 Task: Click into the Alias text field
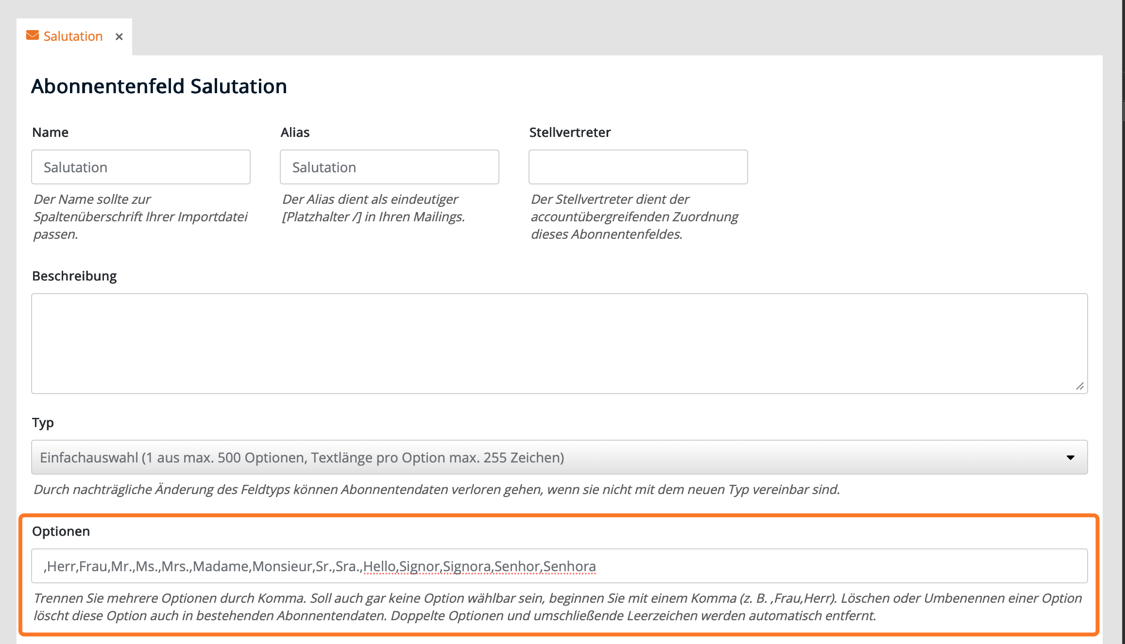(389, 167)
